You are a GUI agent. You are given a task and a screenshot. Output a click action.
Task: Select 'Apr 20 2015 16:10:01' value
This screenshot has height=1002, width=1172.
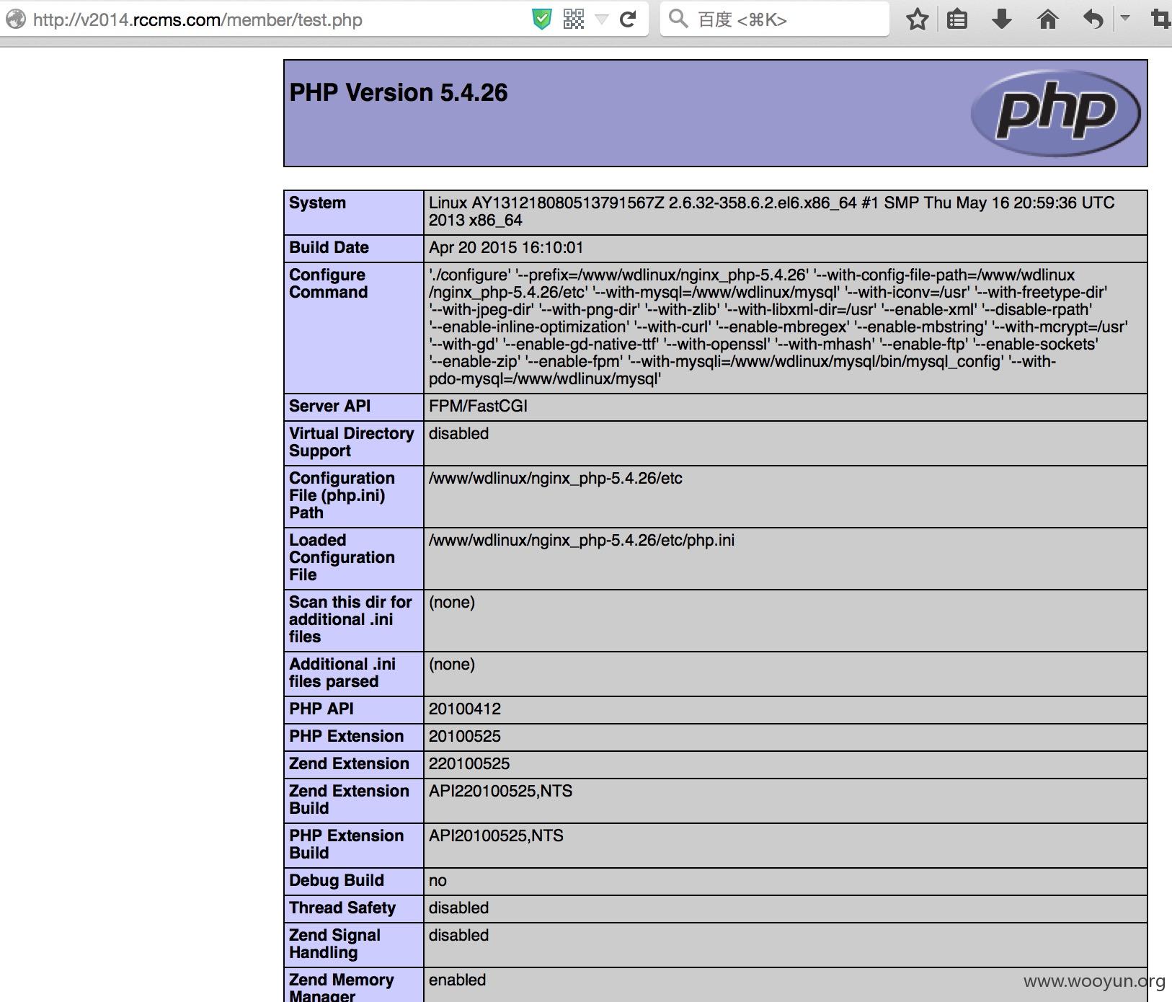506,248
